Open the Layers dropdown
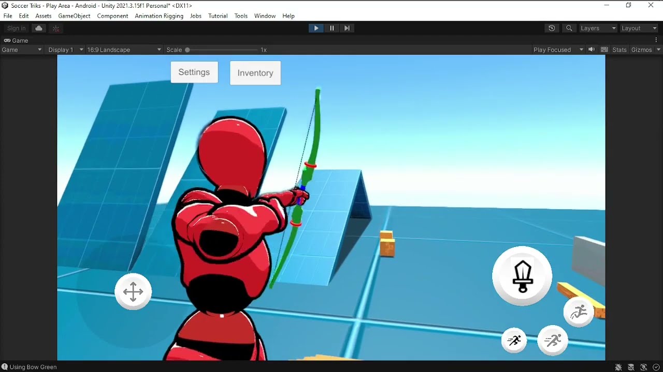 (598, 28)
